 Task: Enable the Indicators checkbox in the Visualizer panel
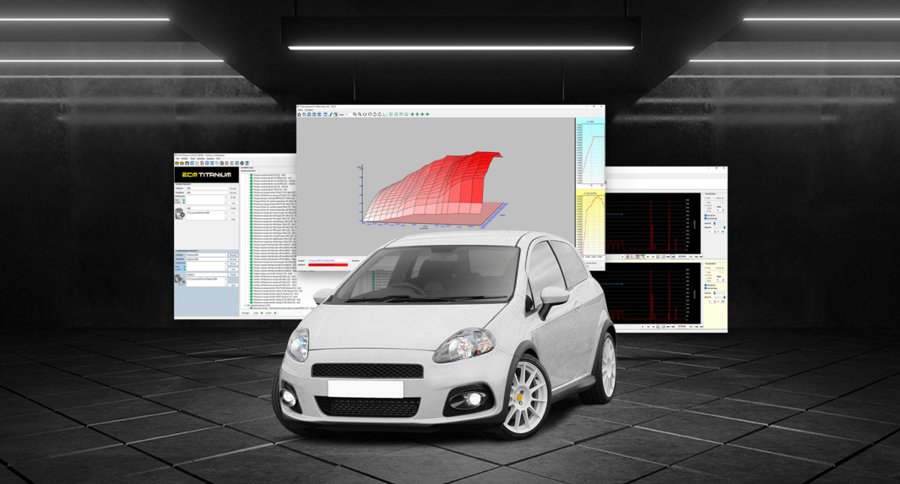(706, 215)
